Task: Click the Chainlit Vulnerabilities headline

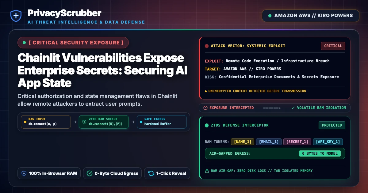Action: pyautogui.click(x=102, y=70)
